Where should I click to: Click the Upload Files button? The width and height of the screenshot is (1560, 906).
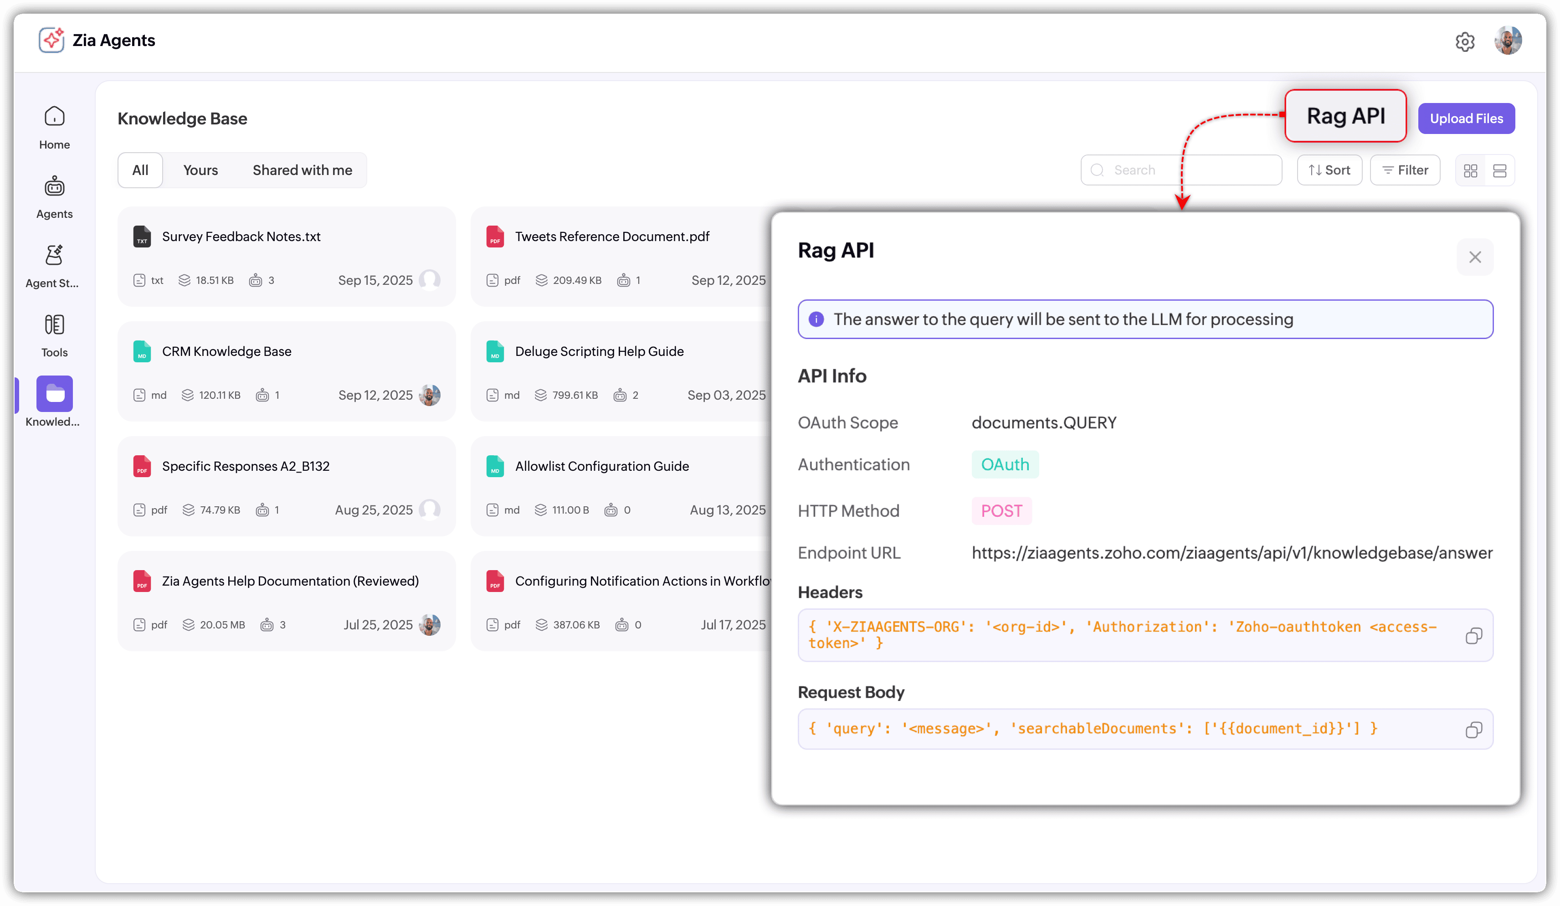pos(1466,118)
